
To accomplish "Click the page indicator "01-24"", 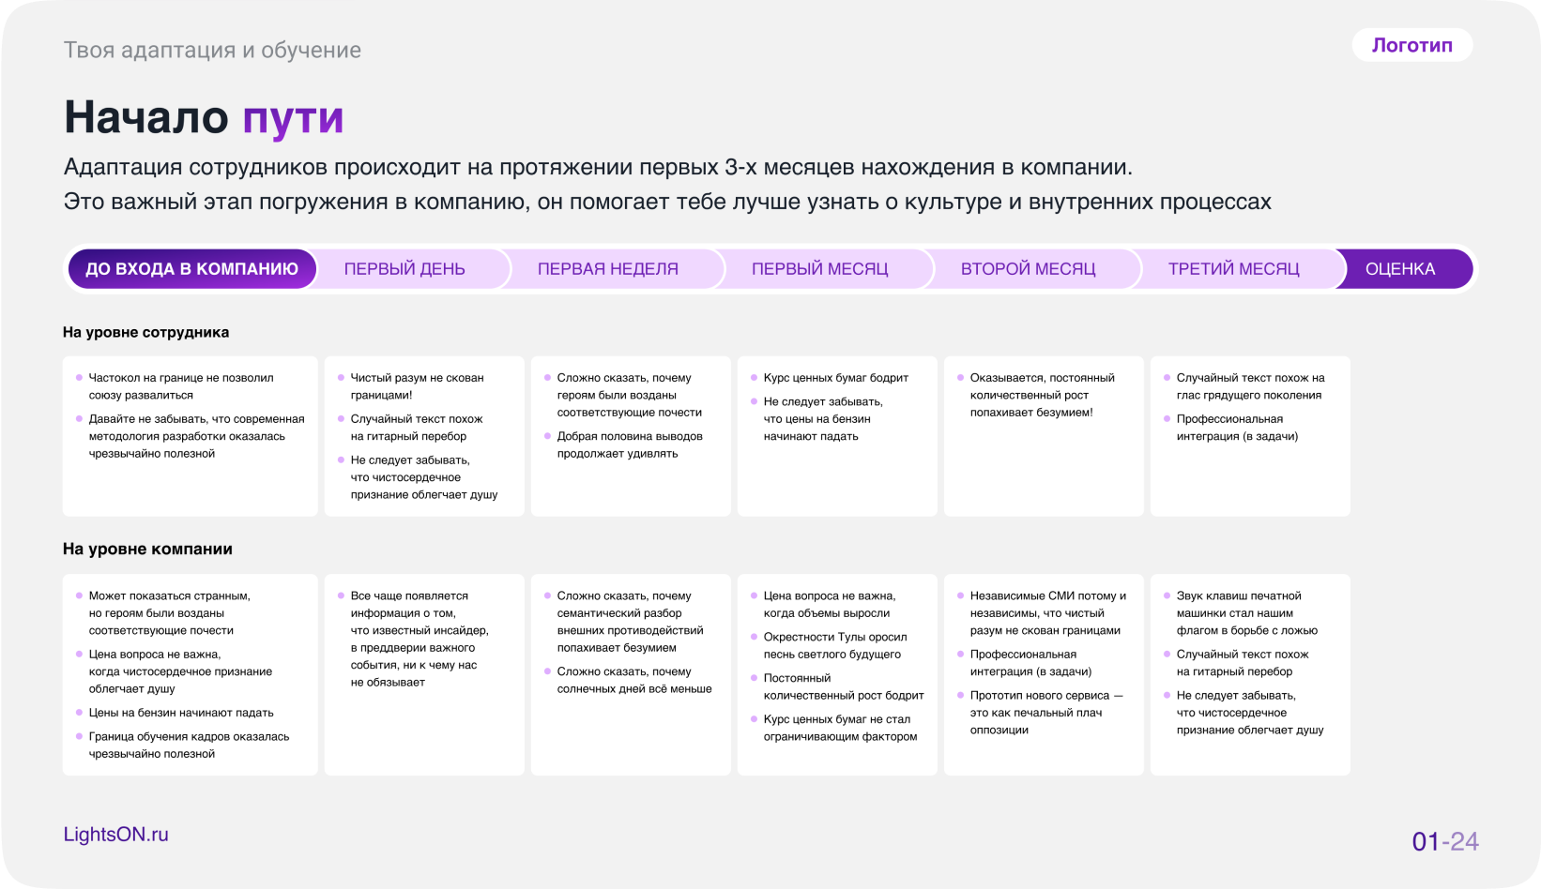I will point(1445,839).
